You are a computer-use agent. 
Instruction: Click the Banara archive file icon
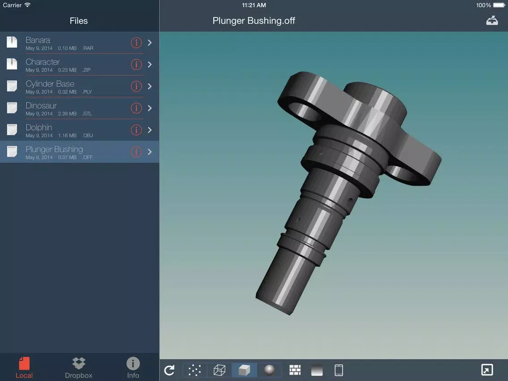pyautogui.click(x=12, y=42)
